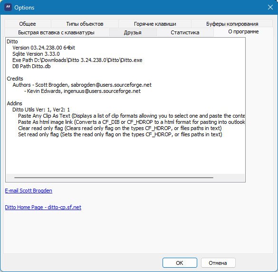Click the Set read only flag line

(x=120, y=134)
